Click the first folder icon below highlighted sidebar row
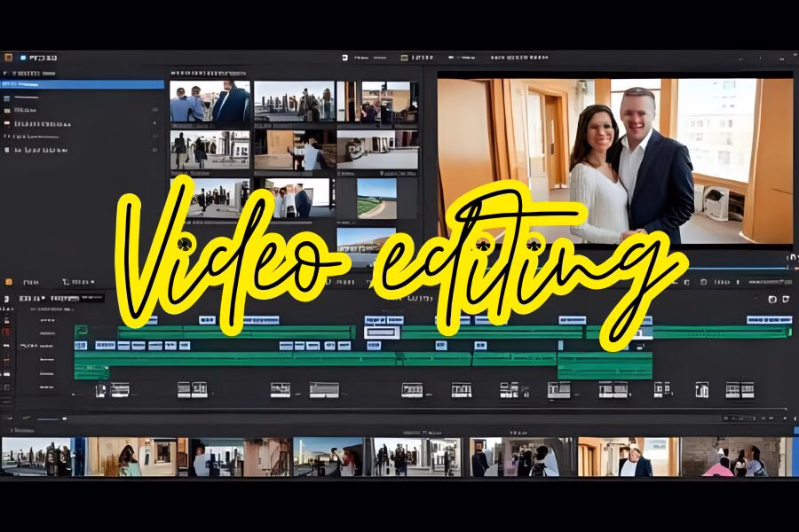The width and height of the screenshot is (799, 532). (7, 97)
